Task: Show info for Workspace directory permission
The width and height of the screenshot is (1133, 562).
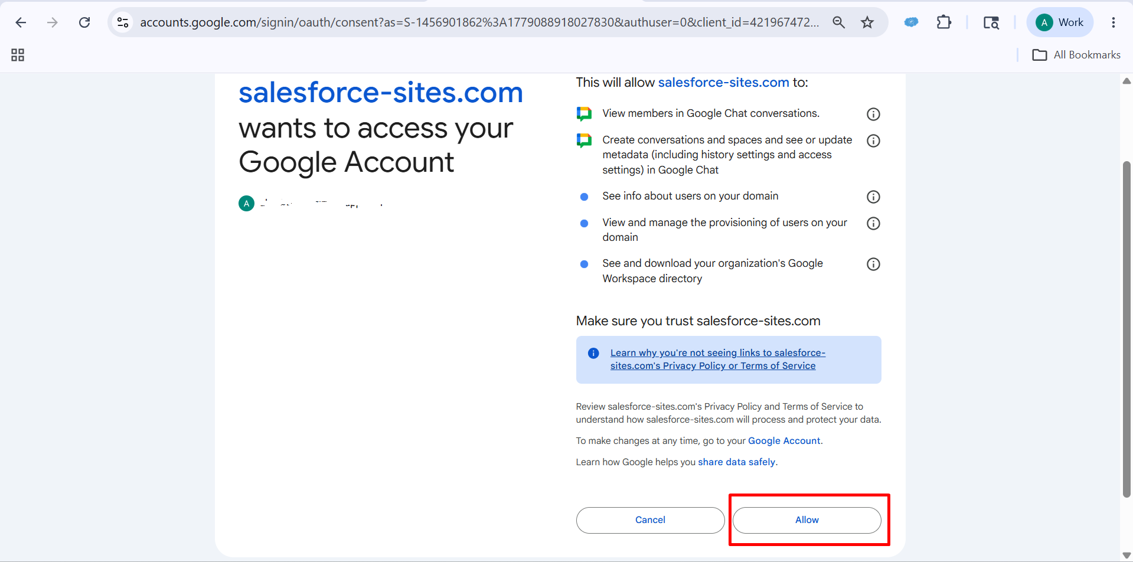Action: [x=873, y=264]
